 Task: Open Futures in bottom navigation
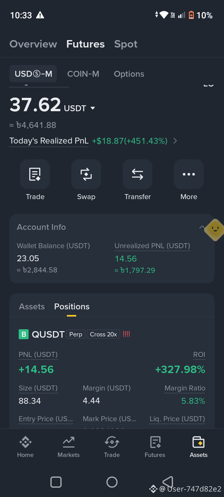pos(155,447)
